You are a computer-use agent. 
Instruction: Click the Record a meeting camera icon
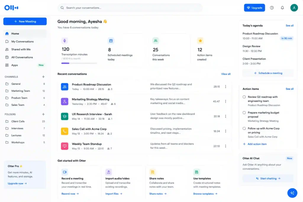[65, 172]
